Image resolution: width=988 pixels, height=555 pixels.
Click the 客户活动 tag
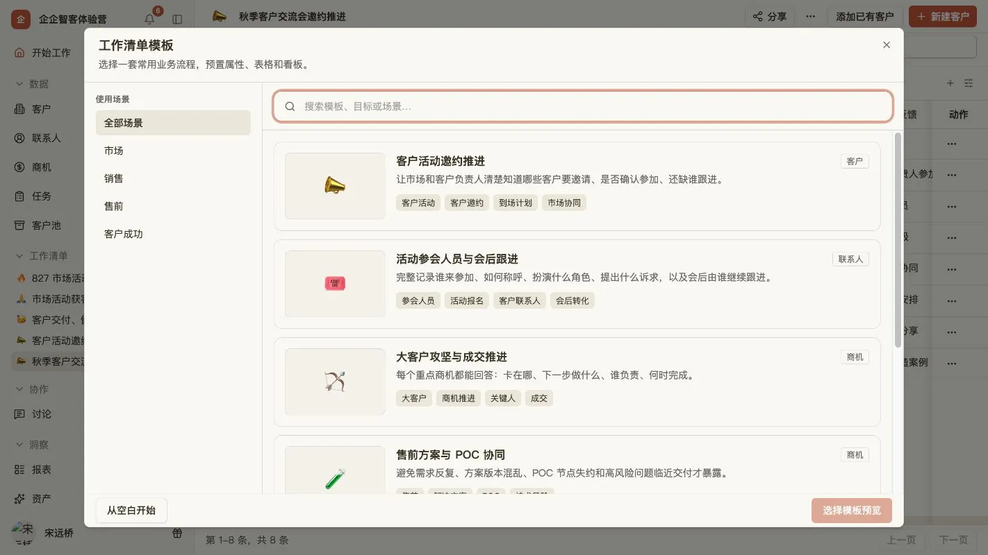418,203
